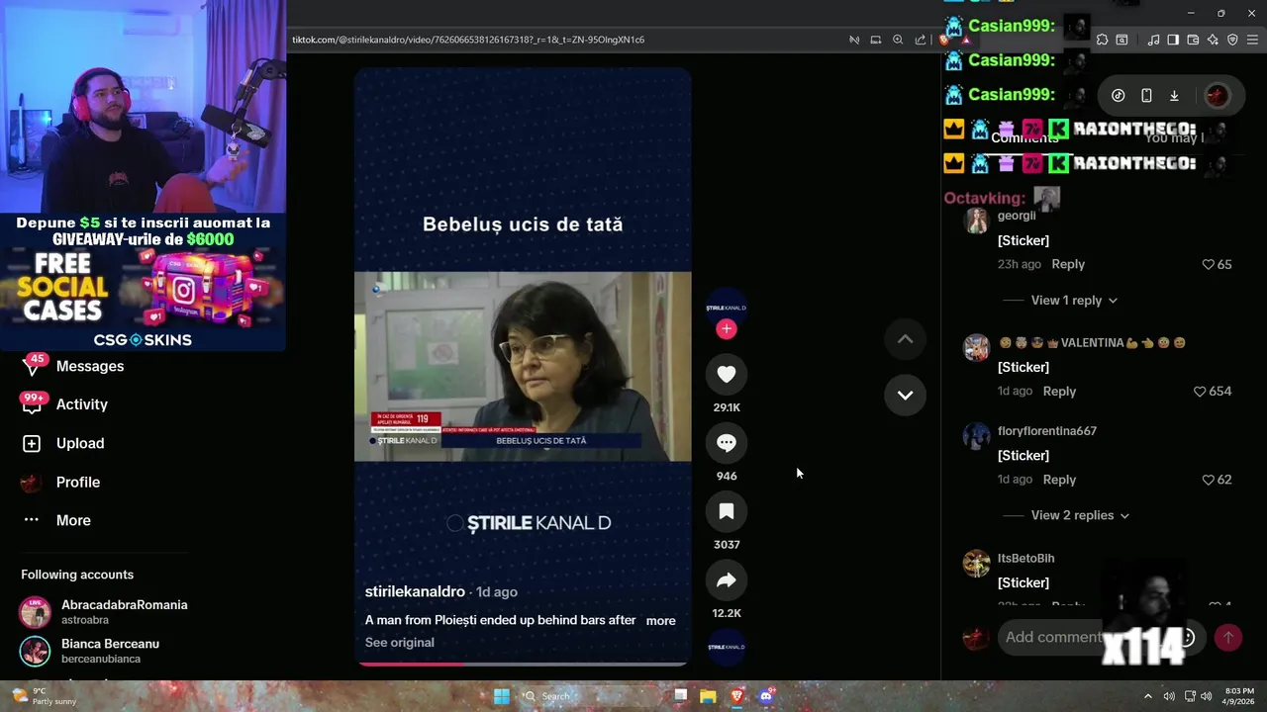Open Discord from the taskbar
The image size is (1267, 712).
(766, 696)
